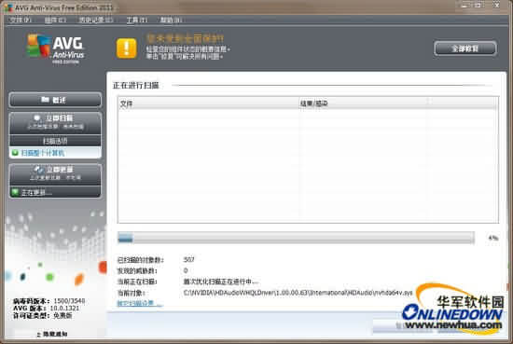Click the 4% progress percentage
The width and height of the screenshot is (513, 344).
493,238
